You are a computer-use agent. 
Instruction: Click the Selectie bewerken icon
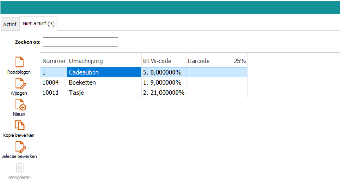[19, 147]
